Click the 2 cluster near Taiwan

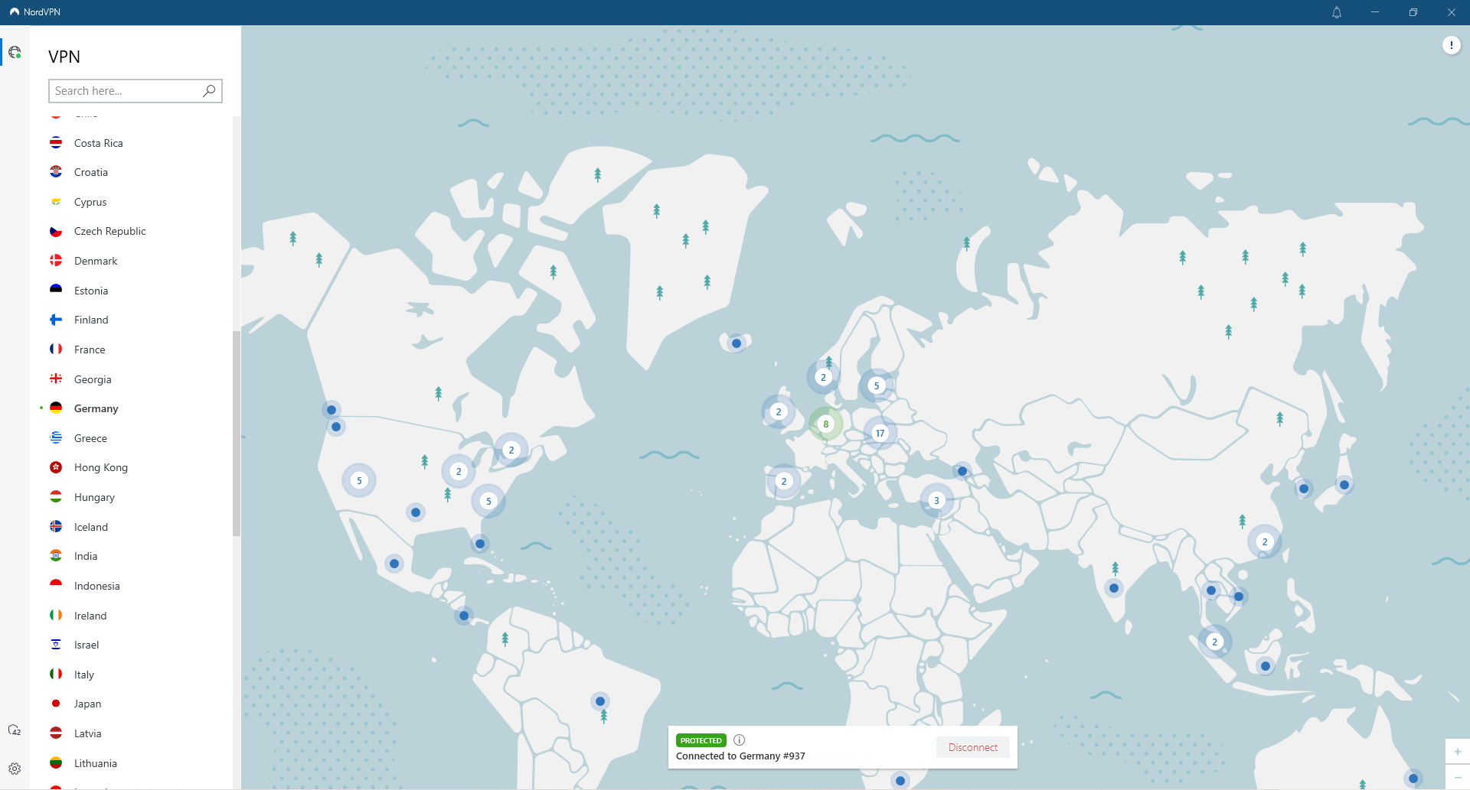[1265, 541]
